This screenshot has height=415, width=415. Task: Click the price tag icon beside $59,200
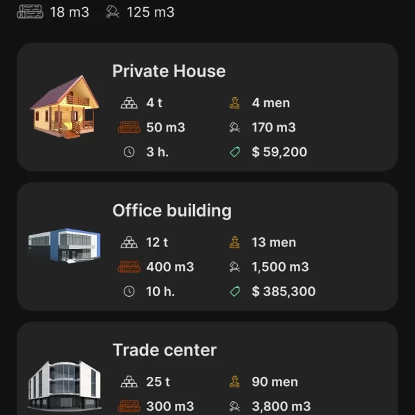pos(234,152)
